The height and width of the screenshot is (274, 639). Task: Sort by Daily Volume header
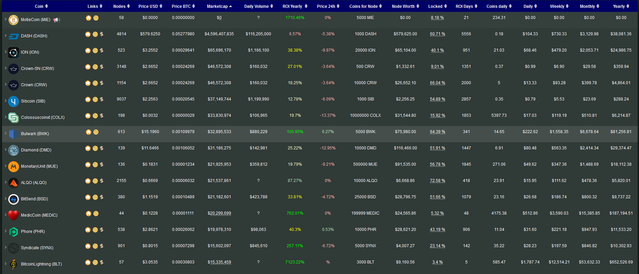pos(259,6)
